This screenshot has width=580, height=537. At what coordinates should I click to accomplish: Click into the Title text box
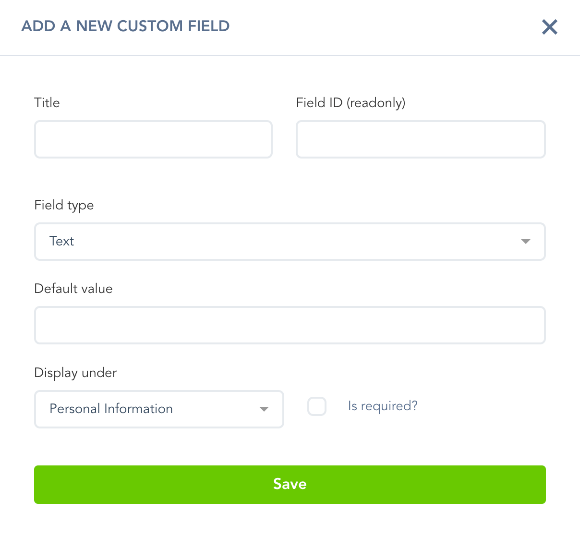[x=153, y=139]
